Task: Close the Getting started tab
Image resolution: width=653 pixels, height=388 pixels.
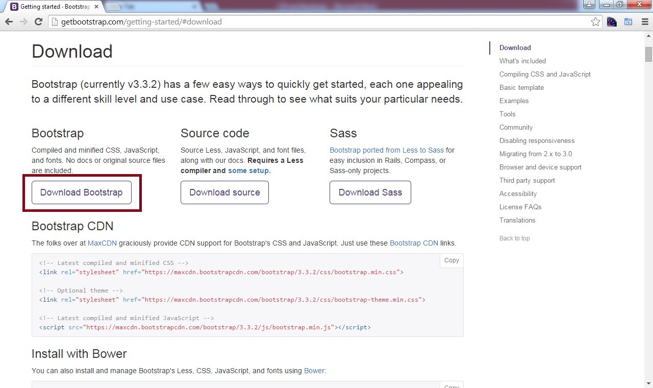Action: click(x=96, y=7)
